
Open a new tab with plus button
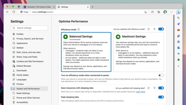point(92,7)
